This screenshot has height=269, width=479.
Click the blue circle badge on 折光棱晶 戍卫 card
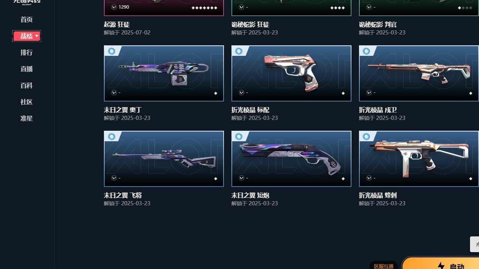[366, 51]
